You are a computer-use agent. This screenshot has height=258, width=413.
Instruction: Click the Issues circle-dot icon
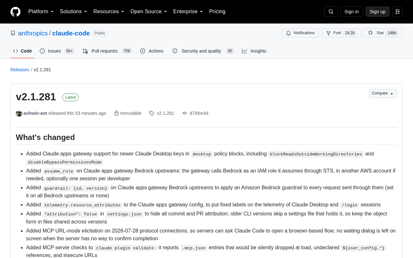pos(42,51)
